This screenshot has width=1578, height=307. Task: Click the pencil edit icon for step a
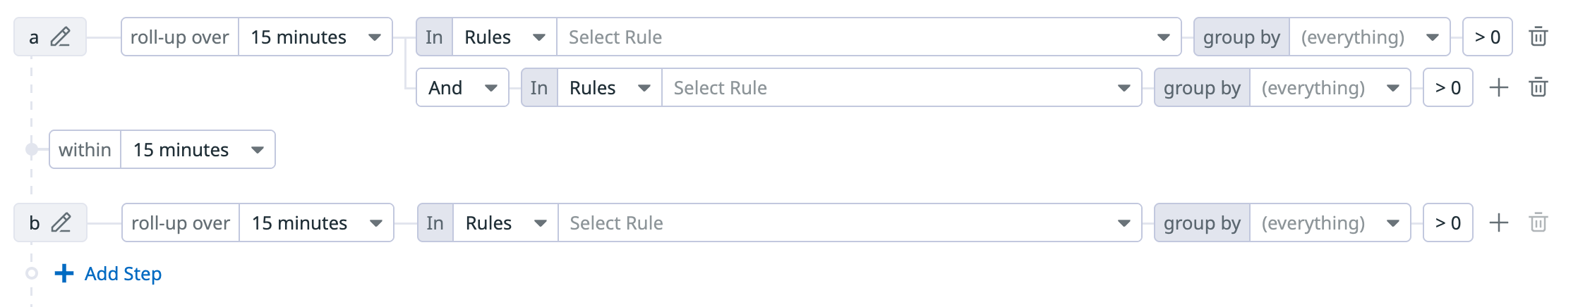[61, 37]
